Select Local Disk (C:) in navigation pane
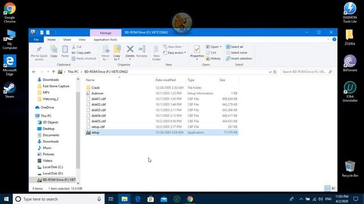This screenshot has height=204, width=364. click(x=53, y=167)
